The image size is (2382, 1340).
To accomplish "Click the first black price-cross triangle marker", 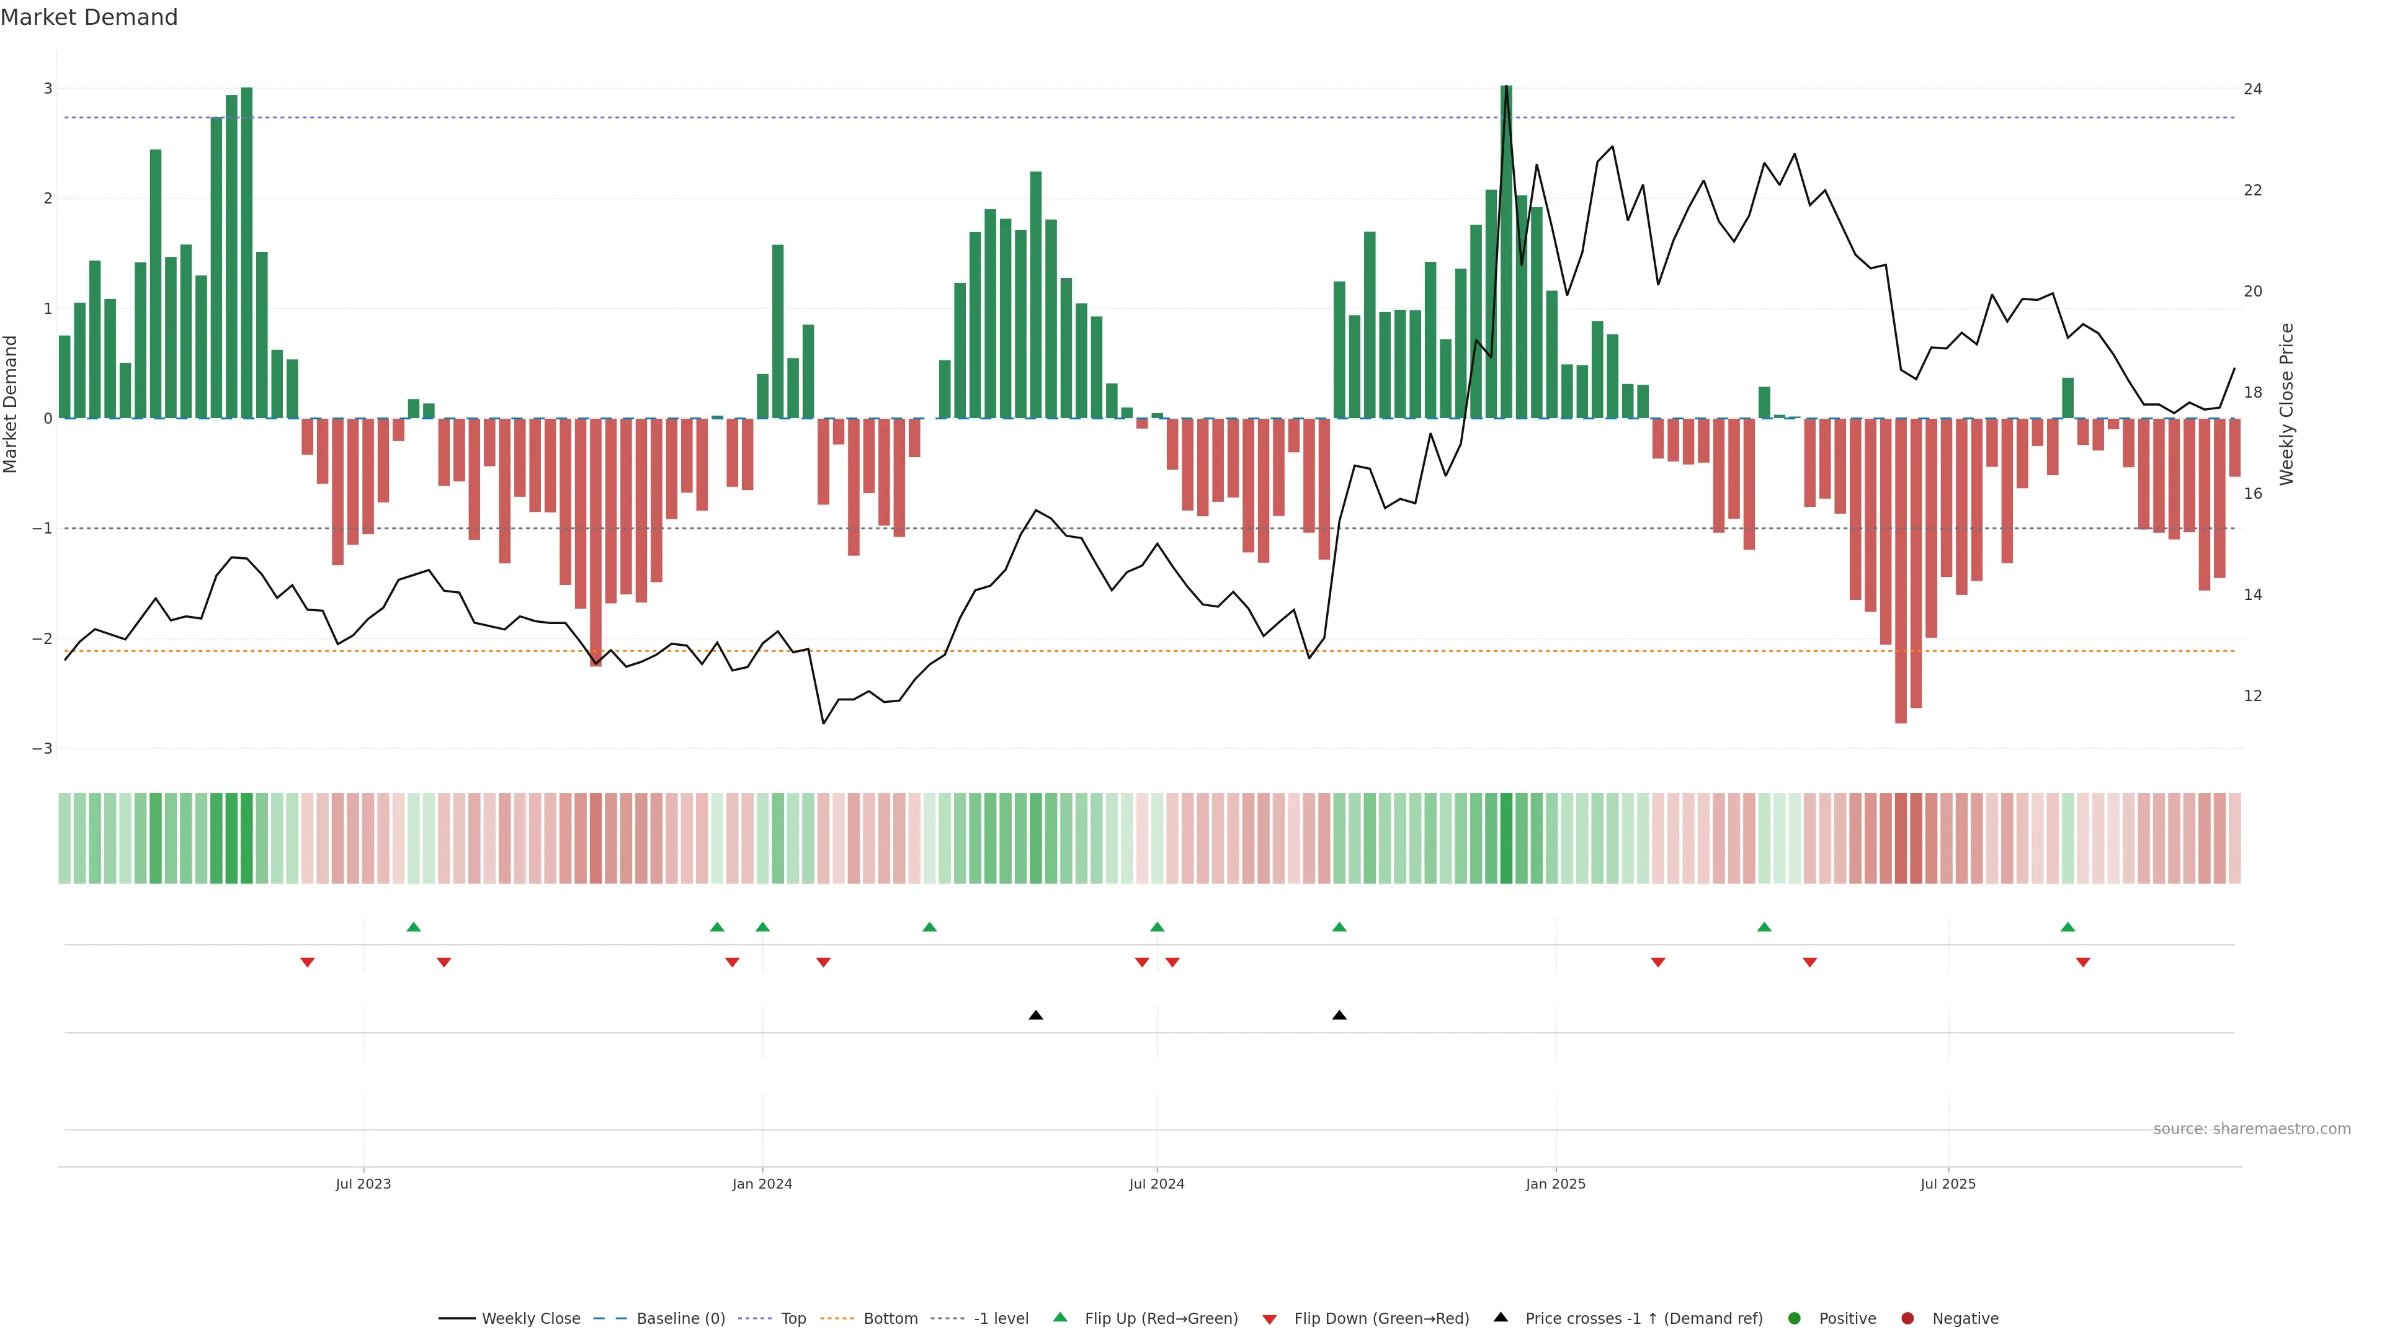I will pos(1036,1016).
